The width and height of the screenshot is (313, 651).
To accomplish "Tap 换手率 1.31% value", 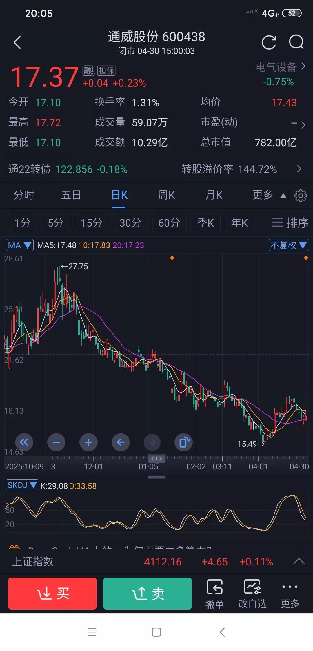I will (x=145, y=102).
